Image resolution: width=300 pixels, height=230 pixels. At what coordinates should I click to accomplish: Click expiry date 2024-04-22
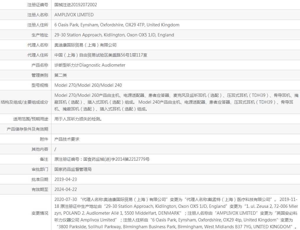click(65, 189)
